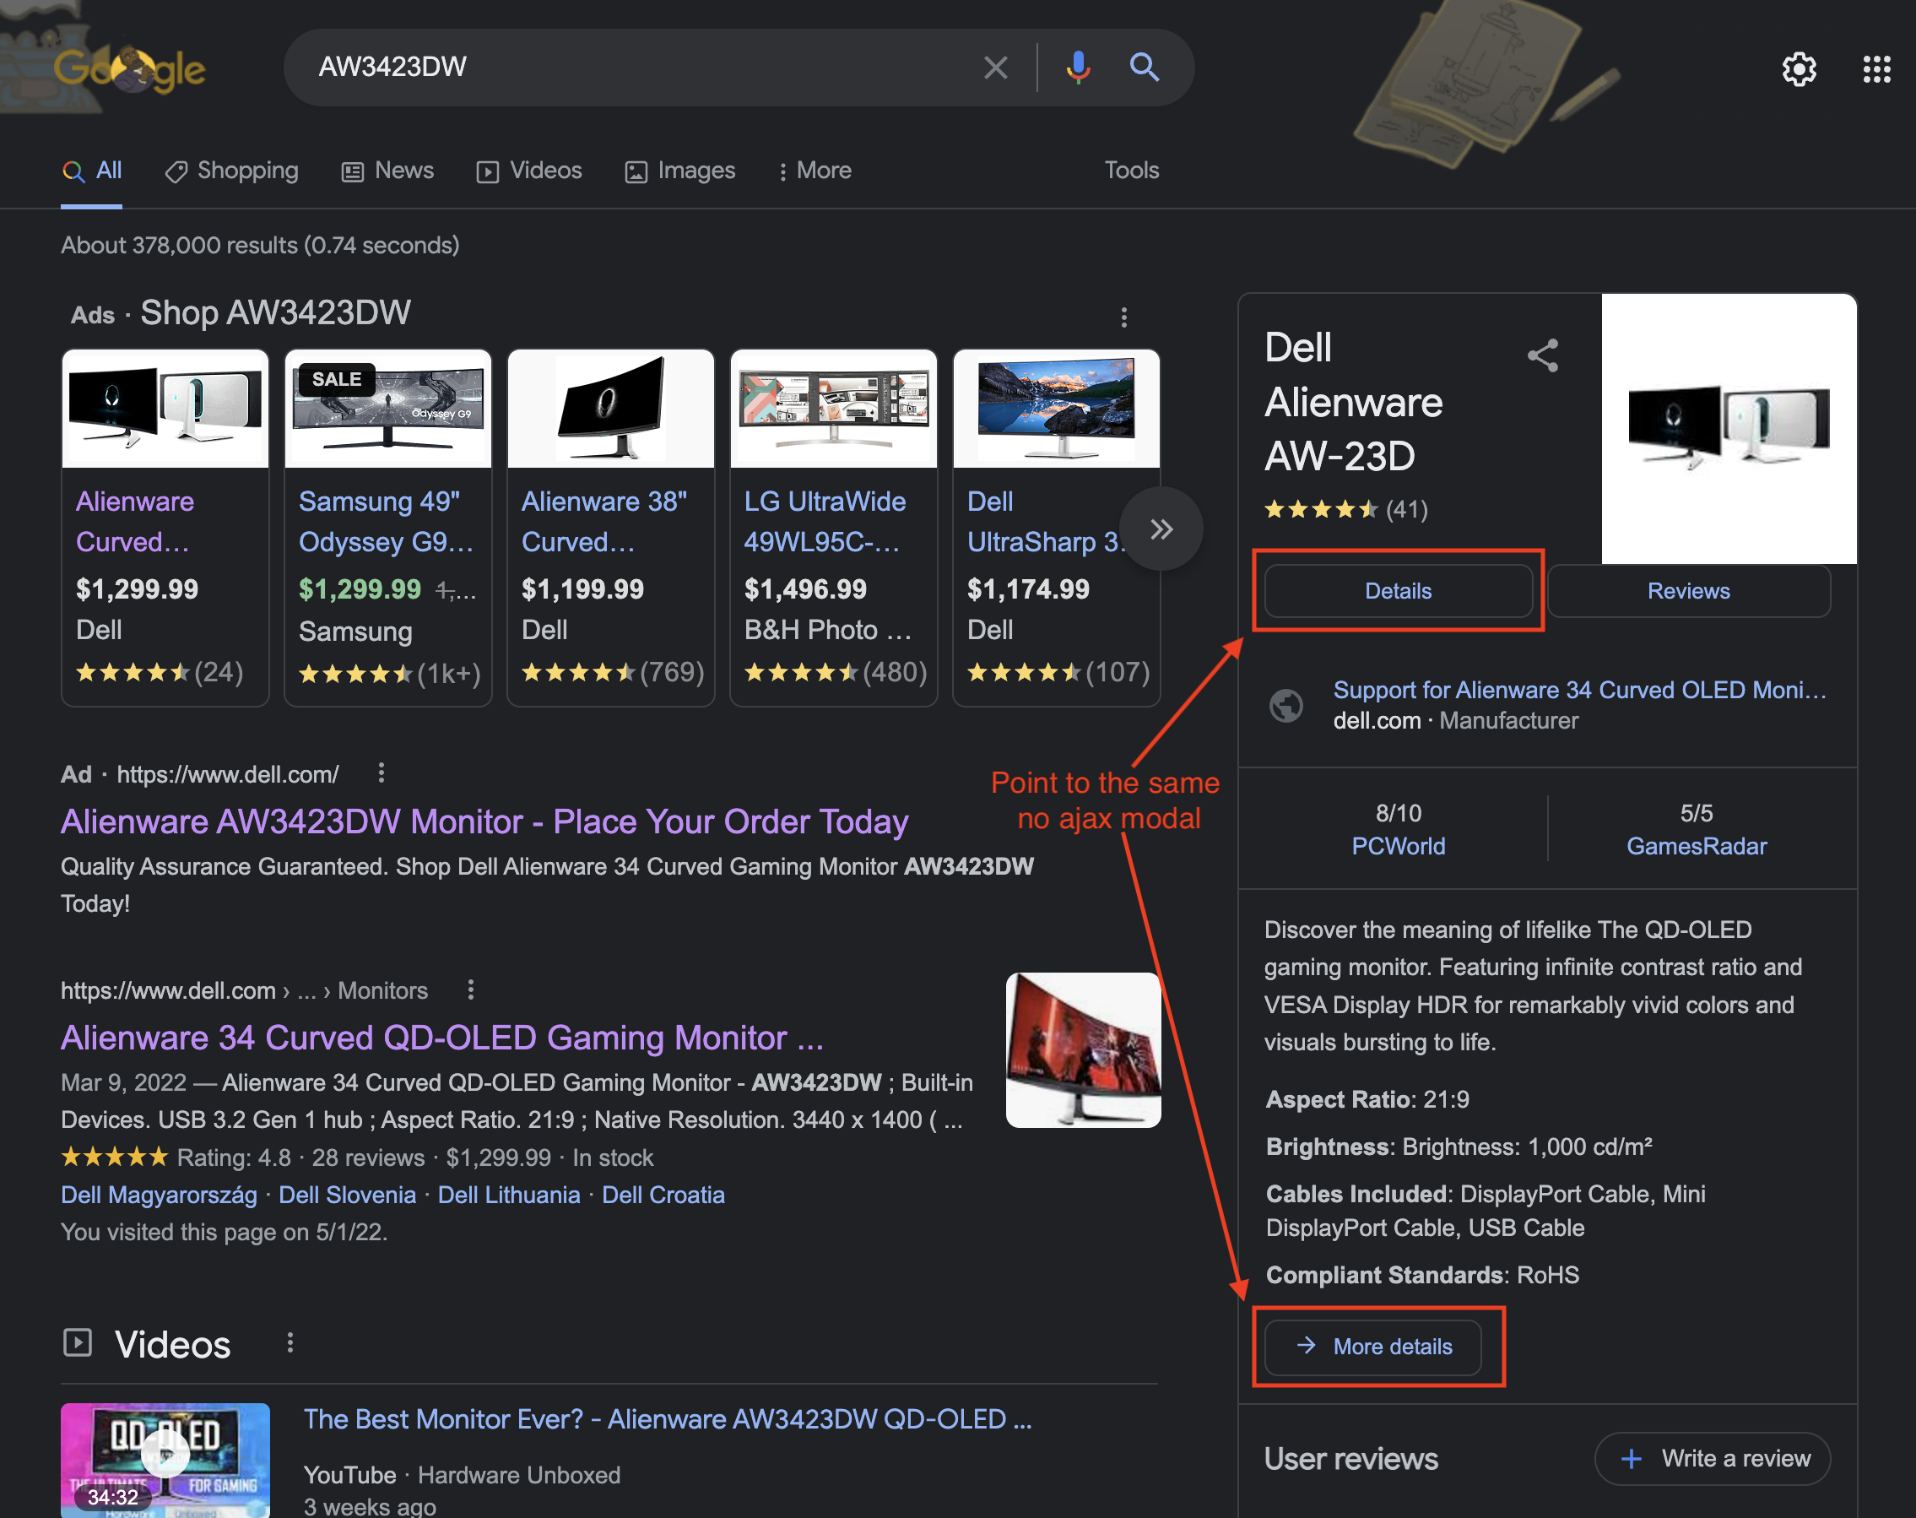Click the blue magnifier search icon
The width and height of the screenshot is (1916, 1518).
click(1143, 68)
